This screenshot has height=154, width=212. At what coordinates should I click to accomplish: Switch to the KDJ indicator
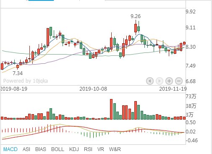tap(74, 149)
